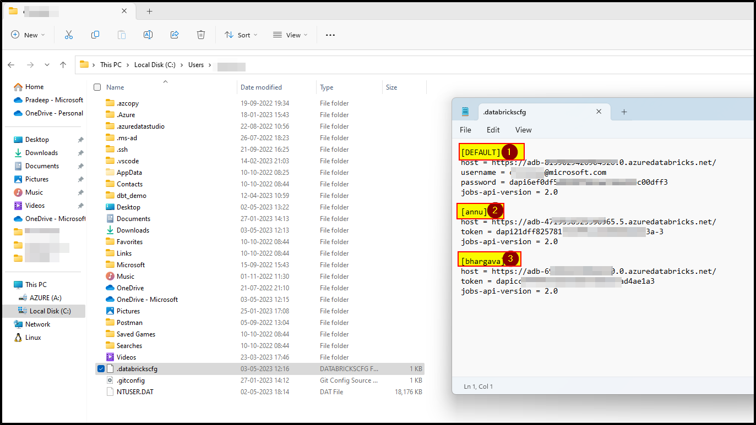Toggle the select-all checkbox next to Name column
Image resolution: width=756 pixels, height=425 pixels.
(x=97, y=87)
